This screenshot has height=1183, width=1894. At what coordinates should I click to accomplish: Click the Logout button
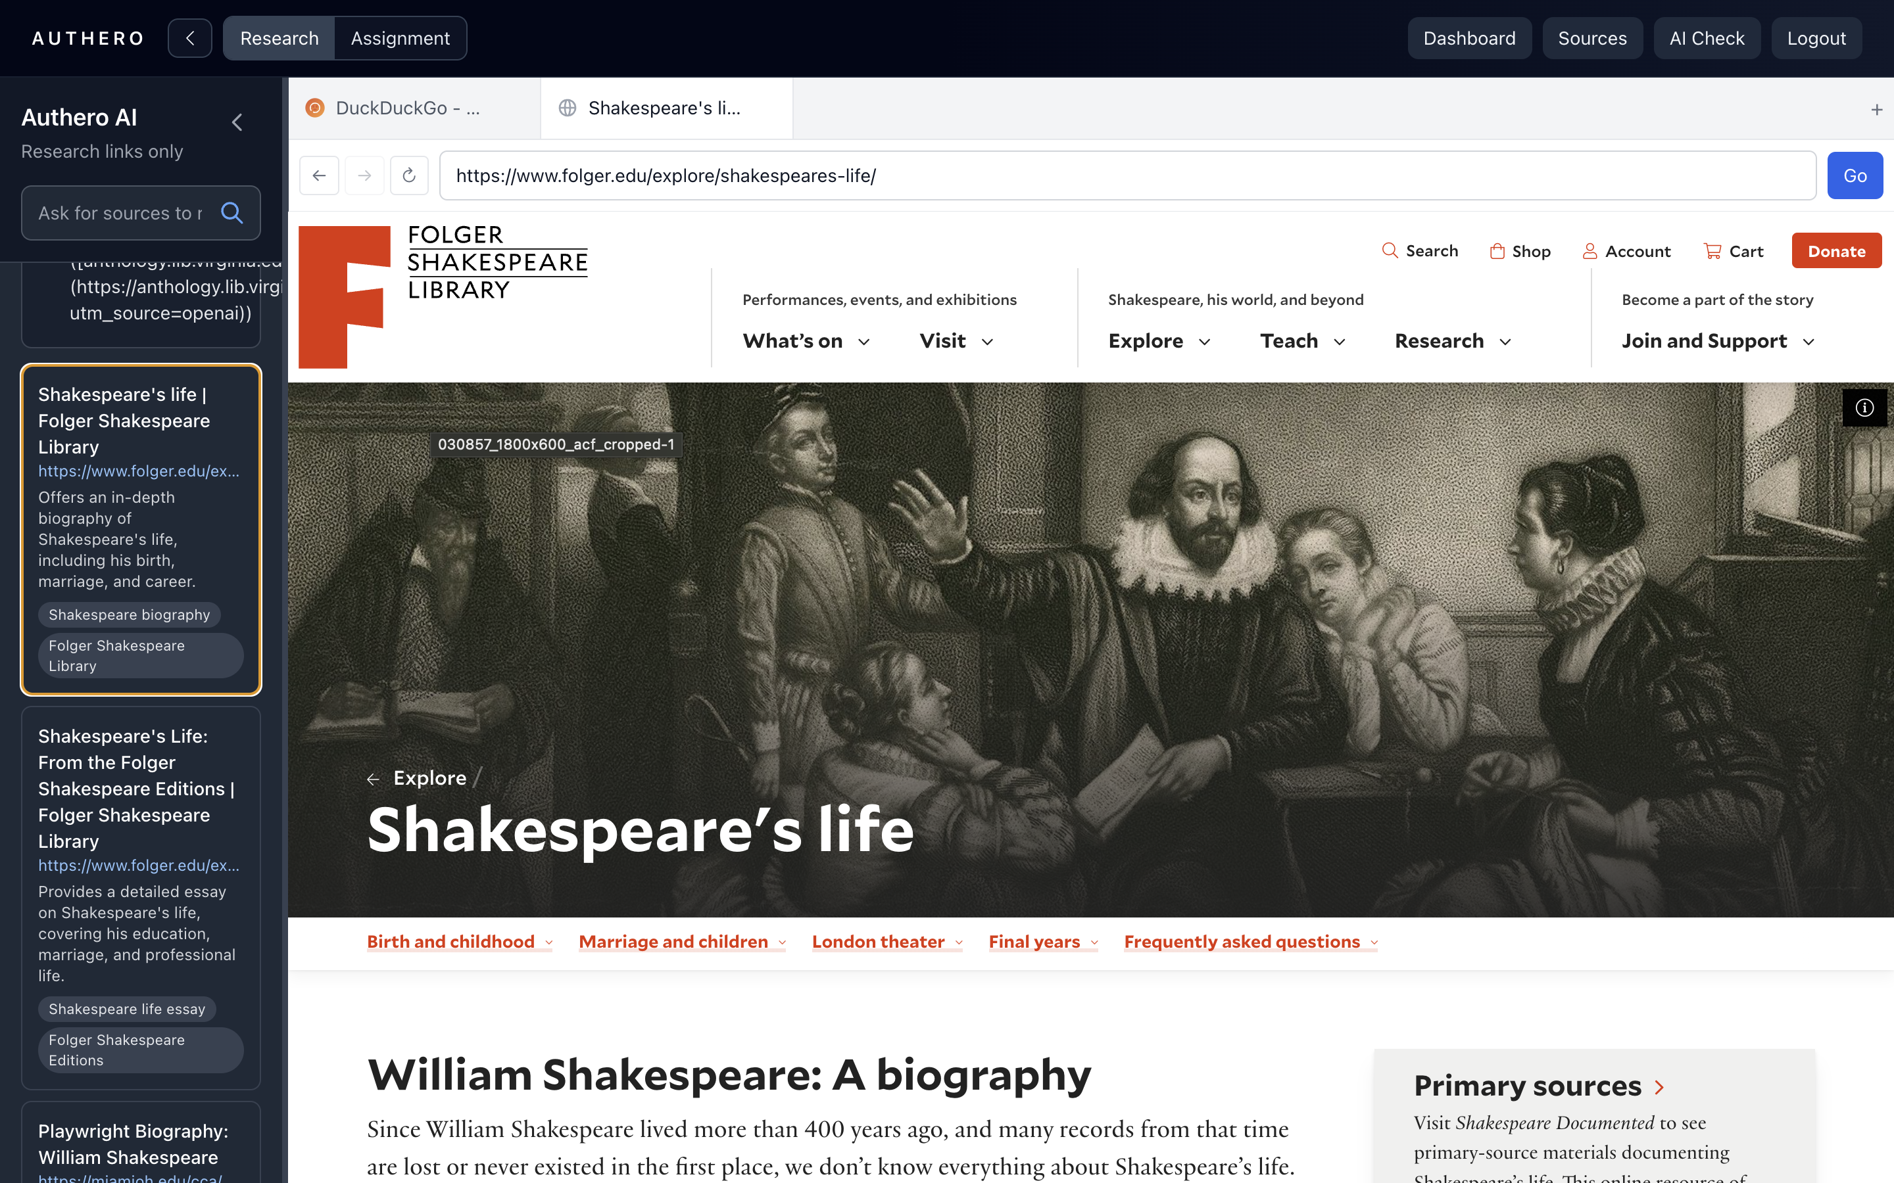pyautogui.click(x=1816, y=38)
